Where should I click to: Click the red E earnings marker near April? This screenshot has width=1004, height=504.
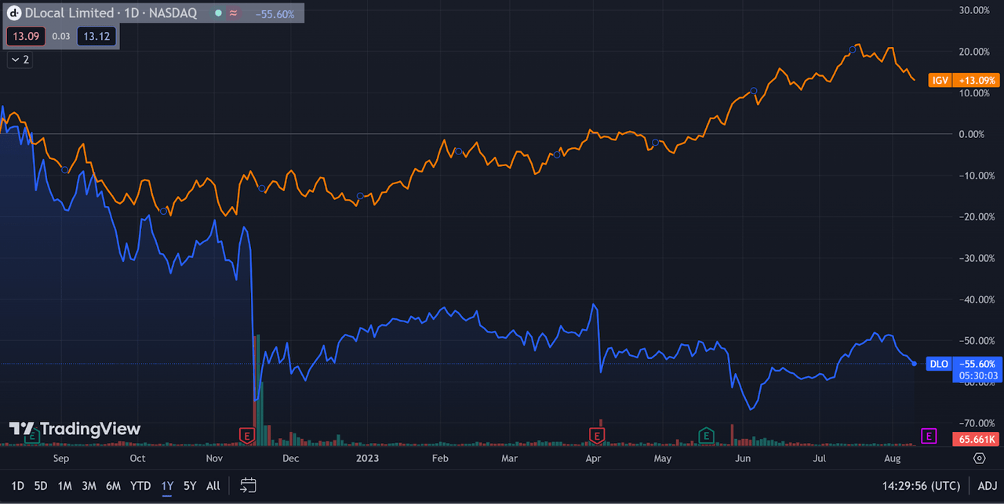pos(597,435)
